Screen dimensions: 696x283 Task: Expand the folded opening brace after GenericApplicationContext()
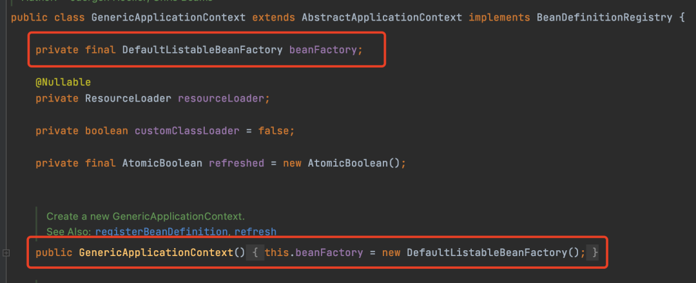pyautogui.click(x=255, y=253)
